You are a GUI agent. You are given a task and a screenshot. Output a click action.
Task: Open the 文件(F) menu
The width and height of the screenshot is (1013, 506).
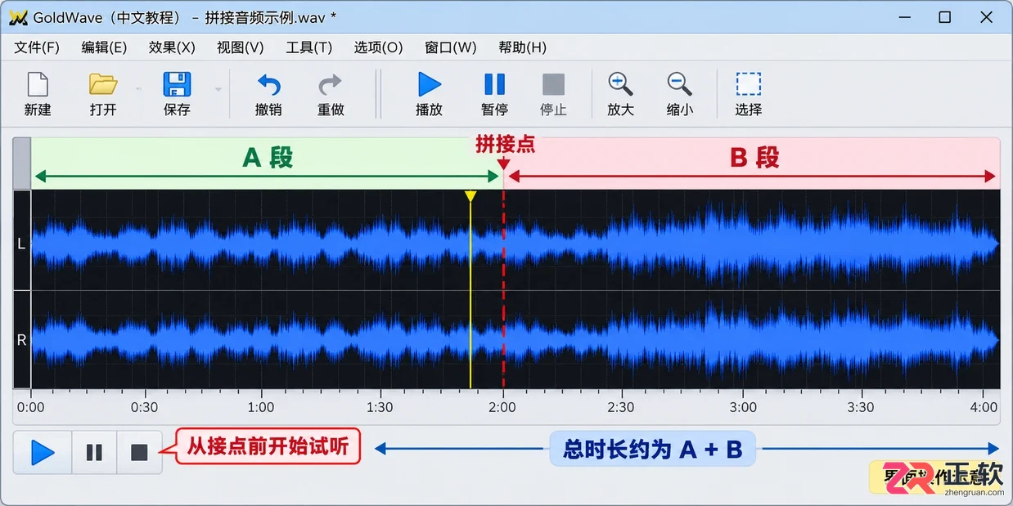click(37, 47)
